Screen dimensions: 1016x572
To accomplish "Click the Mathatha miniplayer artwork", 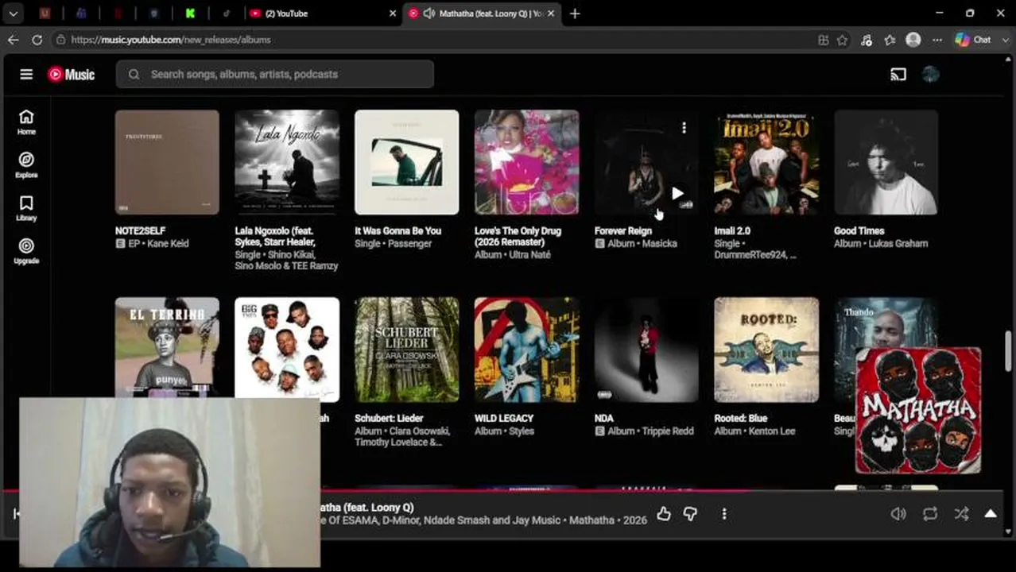I will 918,411.
